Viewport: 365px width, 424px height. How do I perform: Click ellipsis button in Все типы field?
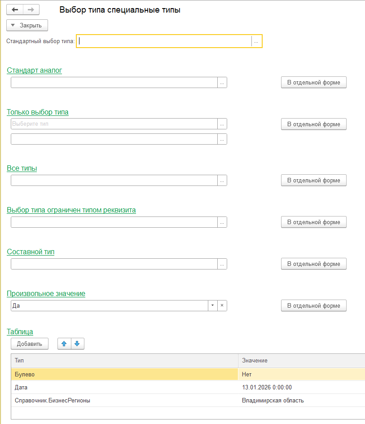(x=222, y=181)
